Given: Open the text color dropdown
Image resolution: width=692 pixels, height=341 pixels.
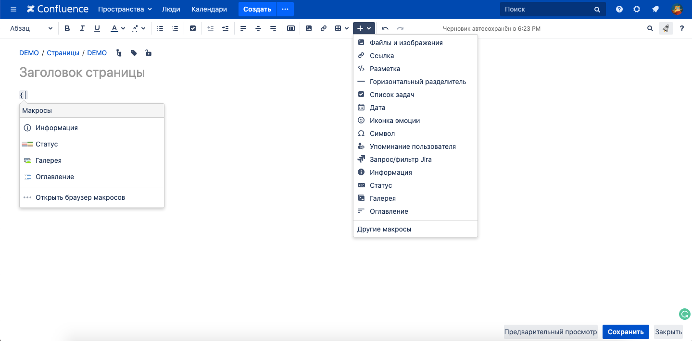Looking at the screenshot, I should pyautogui.click(x=118, y=28).
